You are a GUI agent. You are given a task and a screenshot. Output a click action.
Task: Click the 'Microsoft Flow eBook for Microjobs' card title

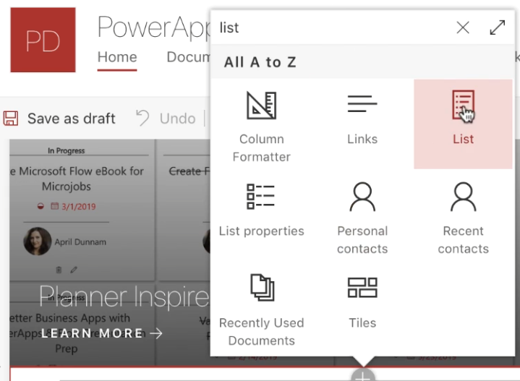coord(77,179)
